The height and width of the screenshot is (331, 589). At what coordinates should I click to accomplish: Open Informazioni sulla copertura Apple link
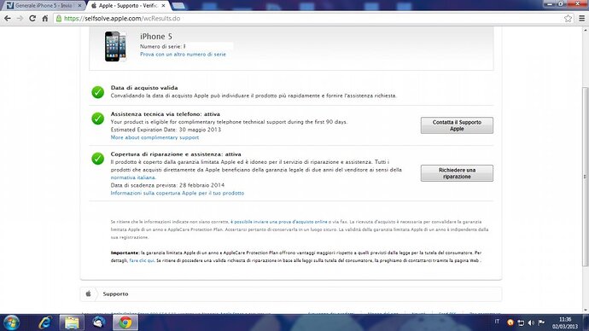point(178,193)
